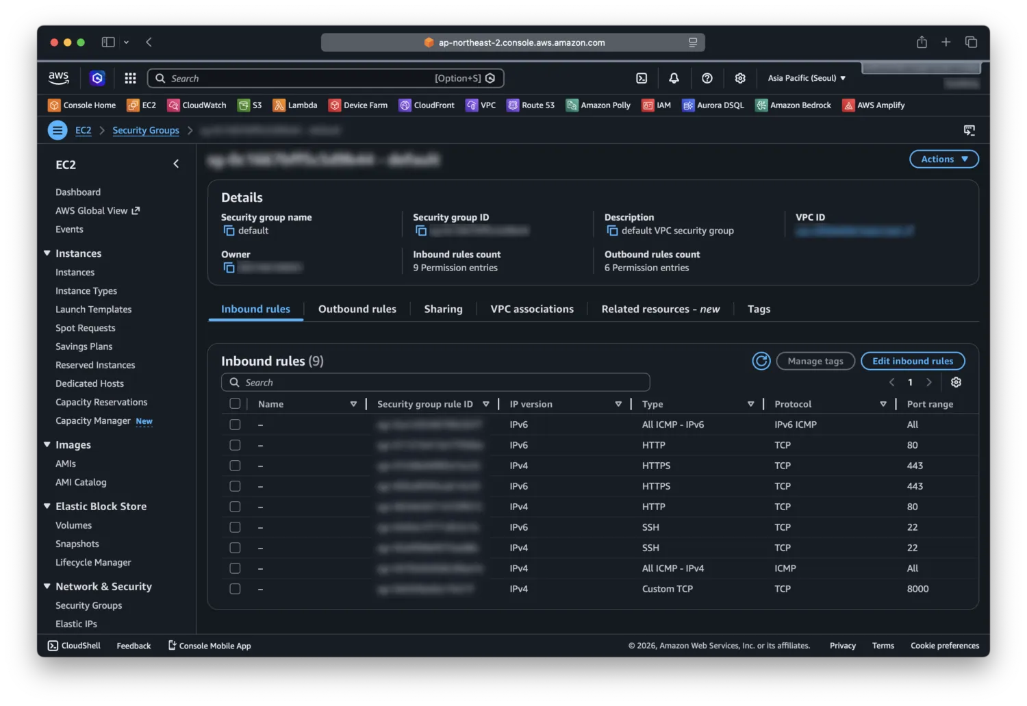Select all inbound rules with header checkbox
The width and height of the screenshot is (1027, 706).
[x=235, y=403]
